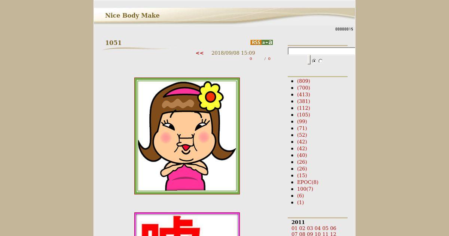Click the 1051 post heading
Viewport: 449px width, 236px height.
coord(113,43)
